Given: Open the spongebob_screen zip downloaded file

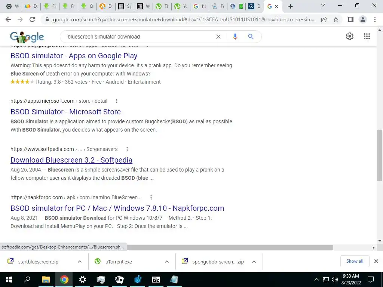Looking at the screenshot, I should [218, 262].
